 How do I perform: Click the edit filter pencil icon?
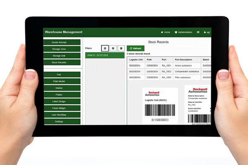(113, 48)
